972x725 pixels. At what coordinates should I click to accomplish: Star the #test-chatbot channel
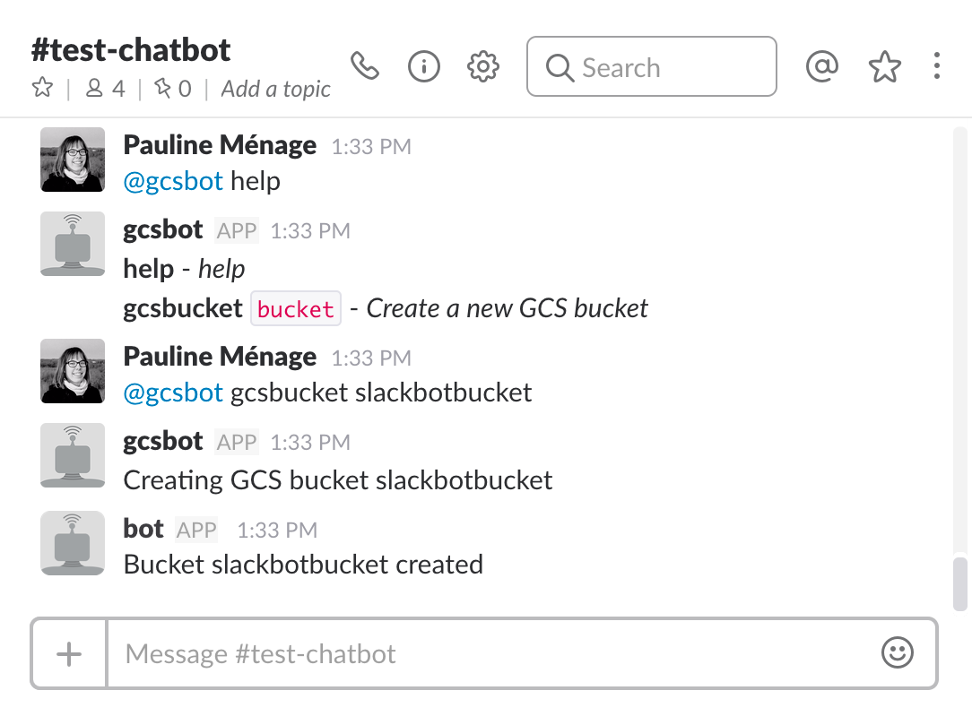click(x=41, y=89)
